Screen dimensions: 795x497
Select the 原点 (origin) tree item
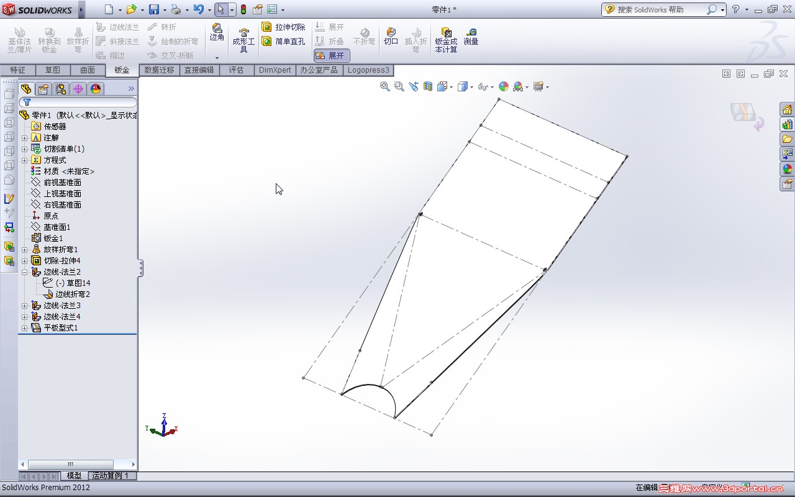[x=50, y=216]
